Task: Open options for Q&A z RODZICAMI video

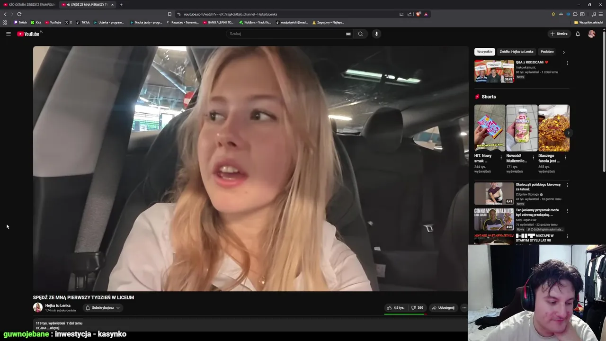Action: click(567, 63)
